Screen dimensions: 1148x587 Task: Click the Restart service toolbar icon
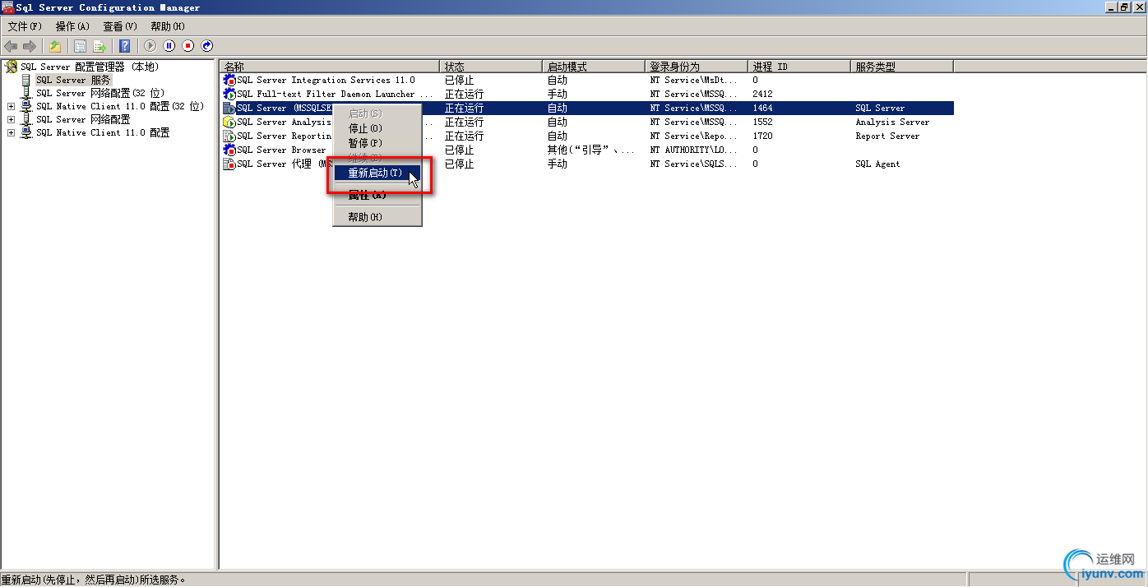[207, 46]
